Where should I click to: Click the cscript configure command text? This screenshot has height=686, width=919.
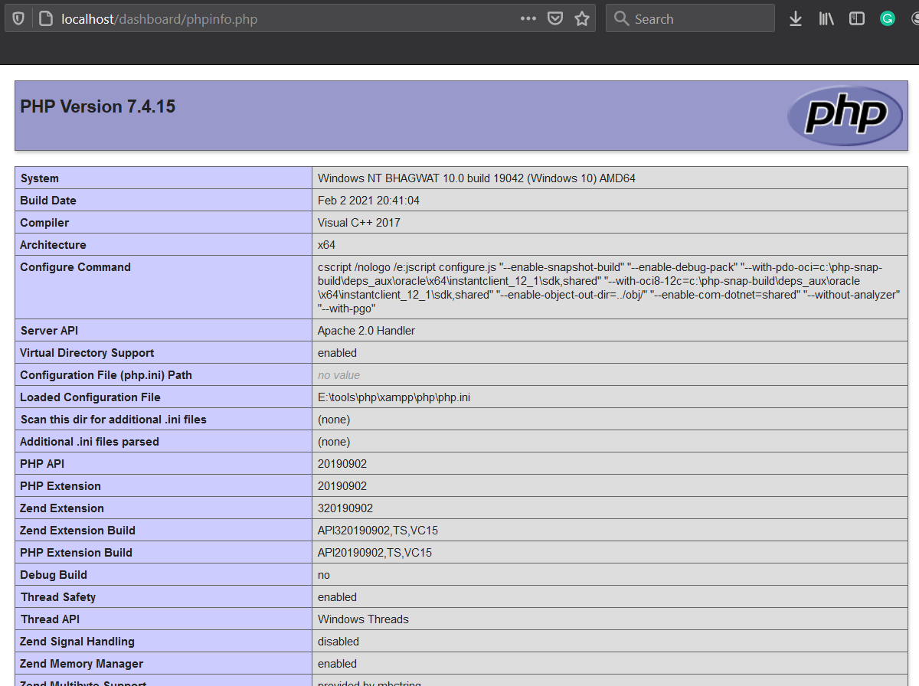[609, 288]
